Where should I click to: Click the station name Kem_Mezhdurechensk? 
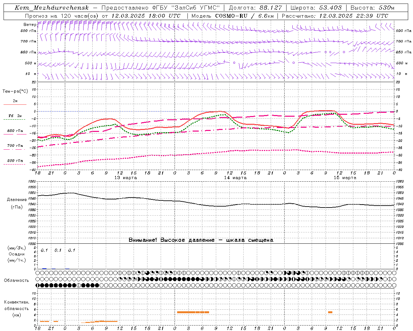pyautogui.click(x=52, y=8)
